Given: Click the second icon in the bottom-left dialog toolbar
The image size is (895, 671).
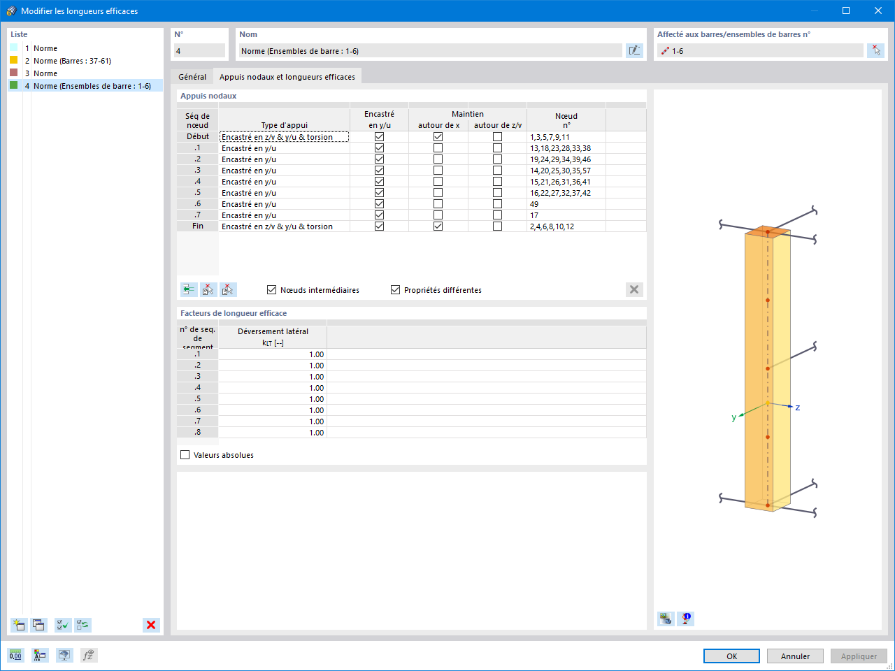Looking at the screenshot, I should 40,656.
